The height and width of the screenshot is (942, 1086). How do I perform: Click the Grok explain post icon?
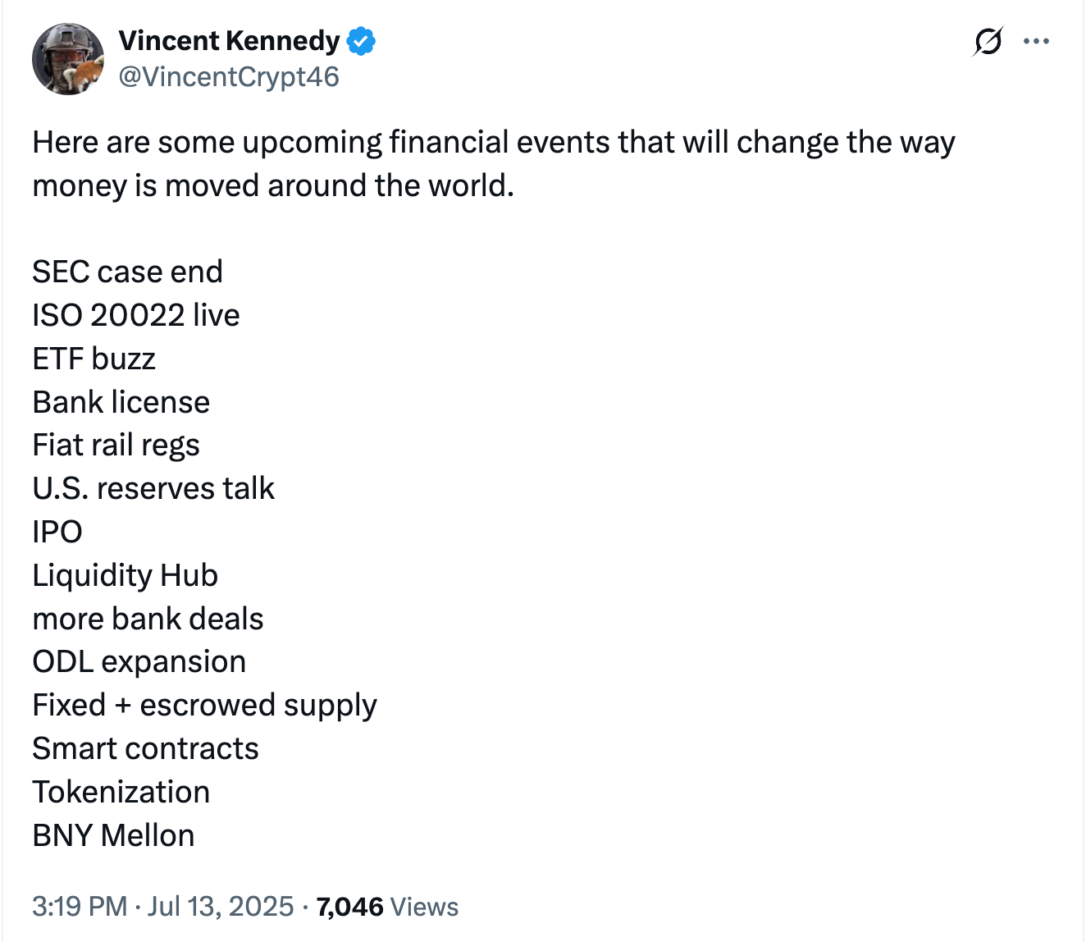pyautogui.click(x=988, y=41)
